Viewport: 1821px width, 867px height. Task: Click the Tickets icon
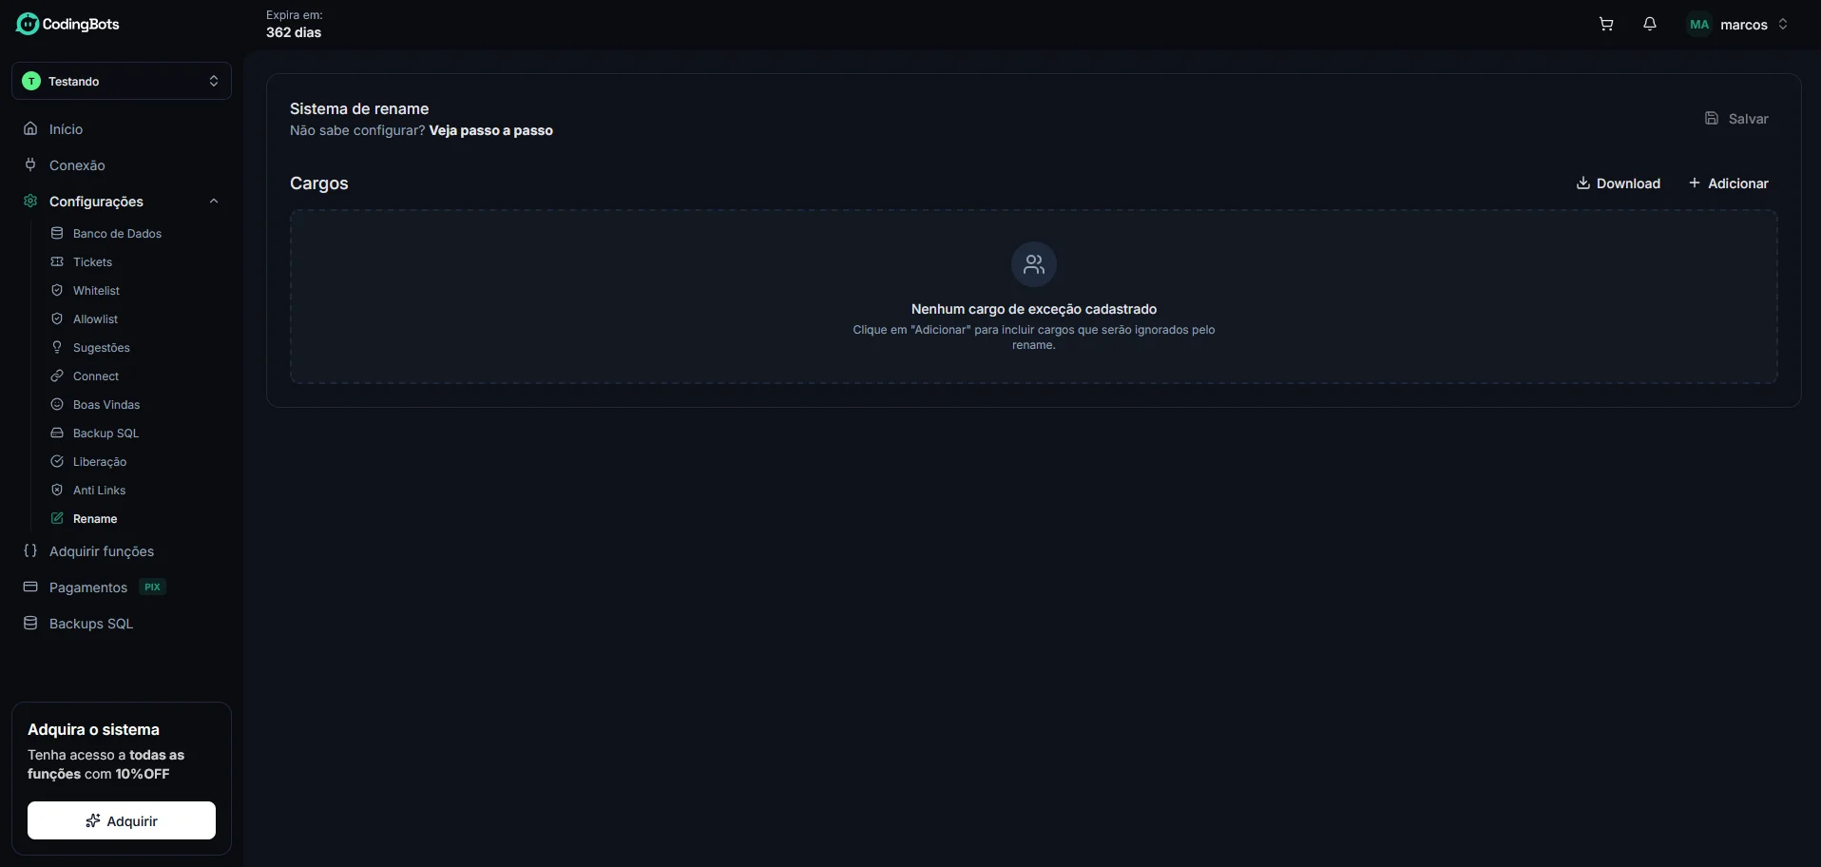[57, 261]
